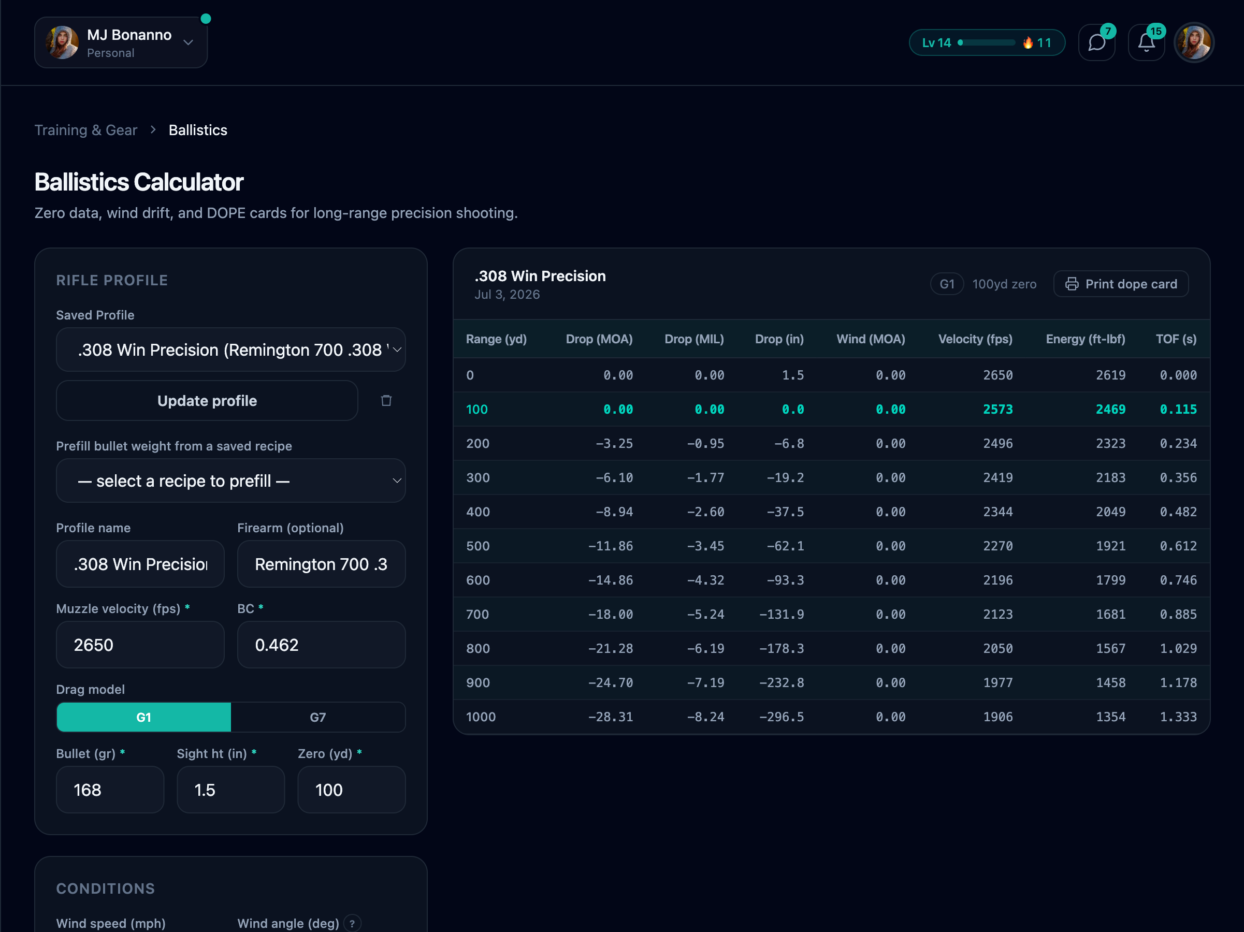Viewport: 1244px width, 932px height.
Task: Open the chat messages icon
Action: click(1096, 43)
